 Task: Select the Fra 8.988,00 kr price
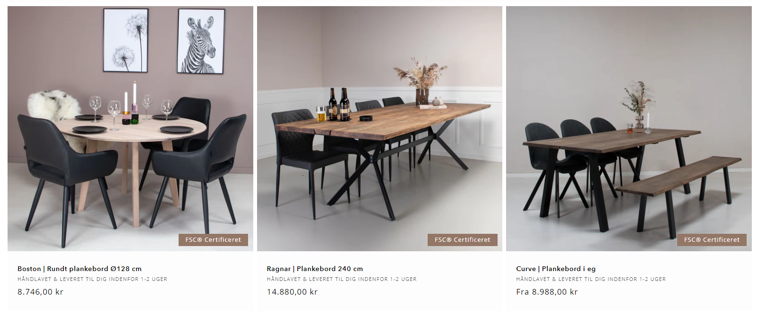click(547, 292)
